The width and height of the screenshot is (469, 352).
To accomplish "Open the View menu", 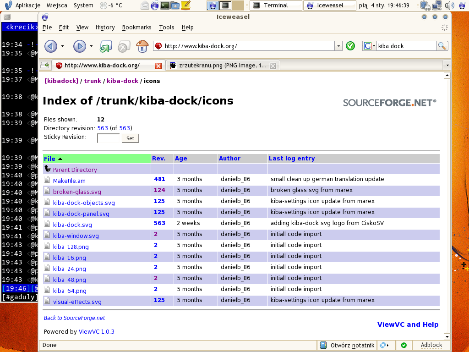I will pos(82,27).
